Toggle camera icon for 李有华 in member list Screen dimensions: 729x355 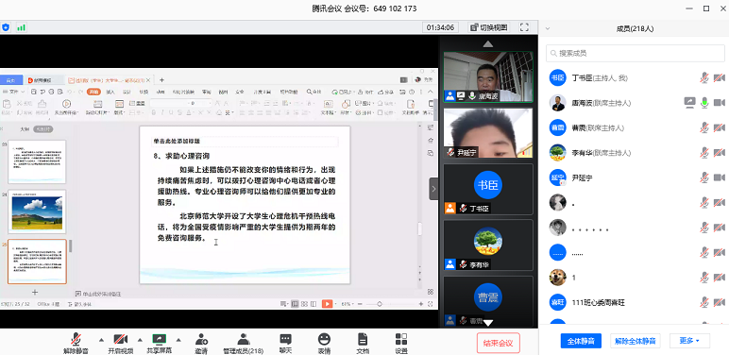coord(720,152)
